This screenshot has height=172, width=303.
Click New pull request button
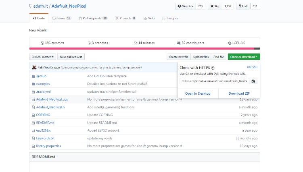tap(71, 57)
